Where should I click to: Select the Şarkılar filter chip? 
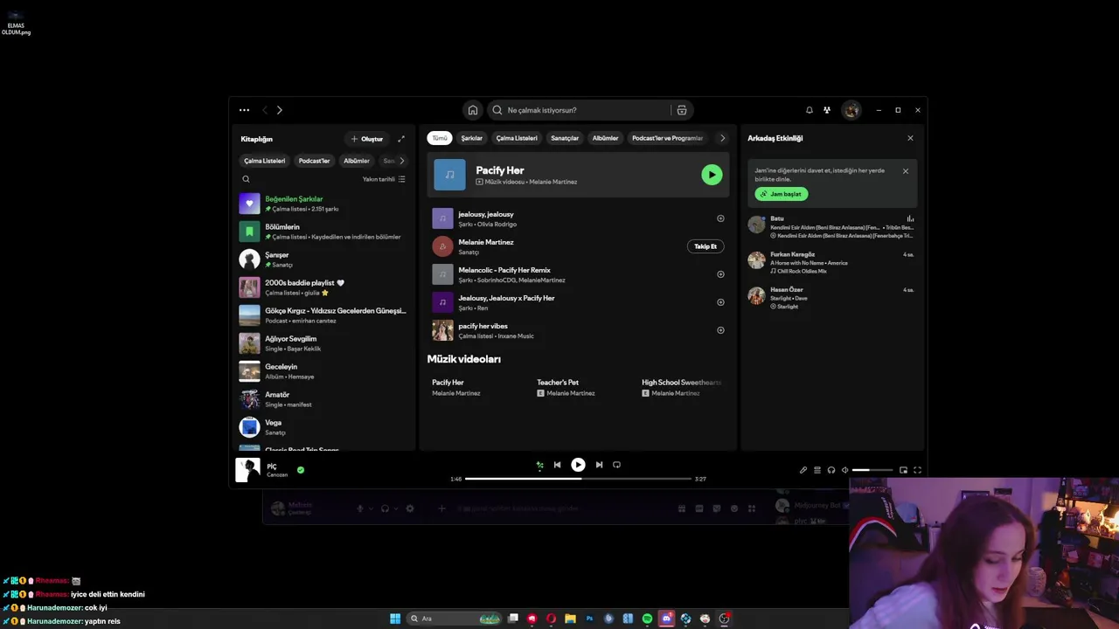point(472,138)
